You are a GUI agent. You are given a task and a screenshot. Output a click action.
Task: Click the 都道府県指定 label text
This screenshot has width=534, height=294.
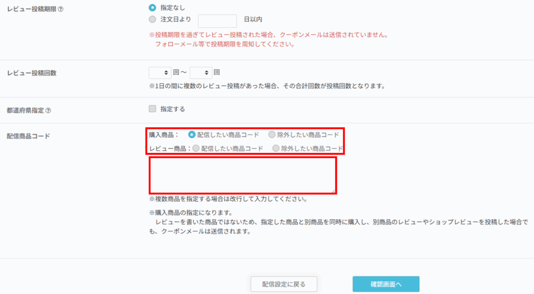(25, 110)
